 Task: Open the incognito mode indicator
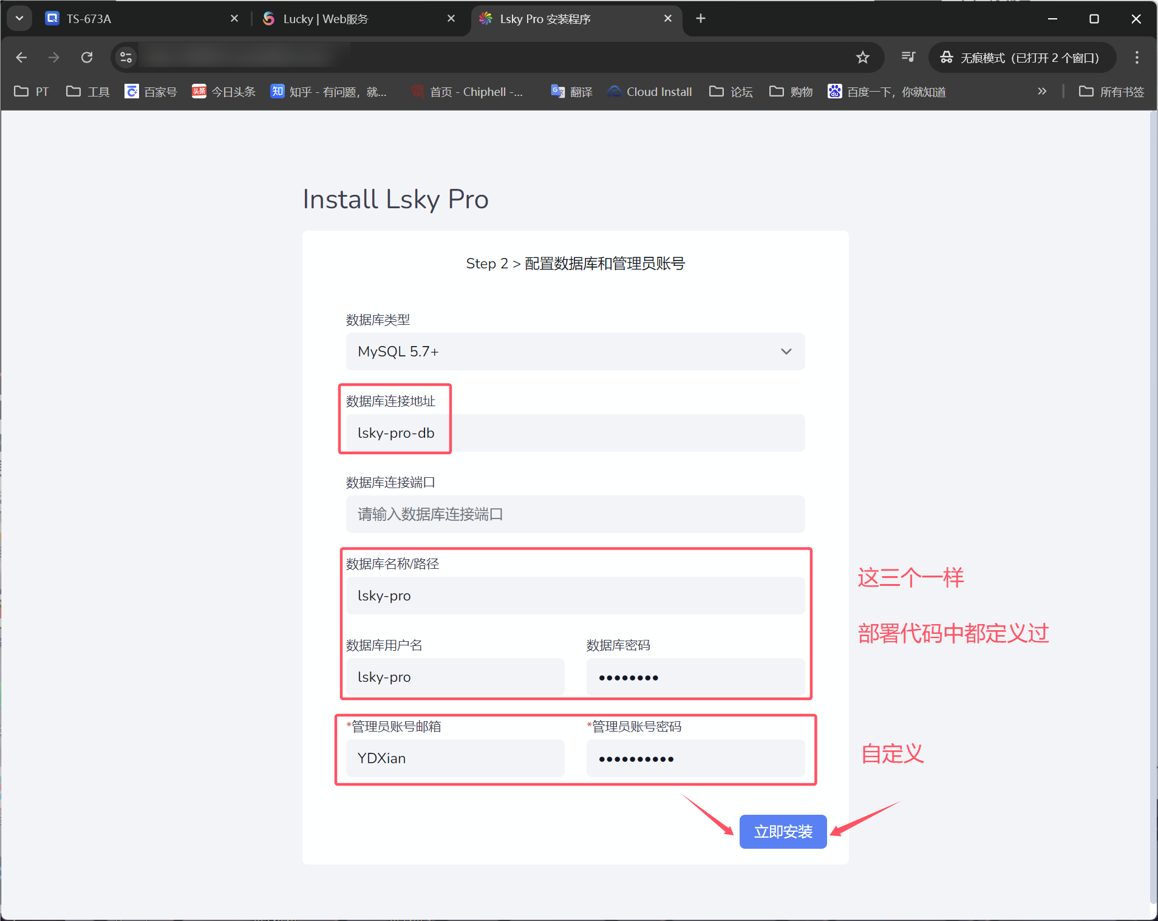tap(1022, 57)
